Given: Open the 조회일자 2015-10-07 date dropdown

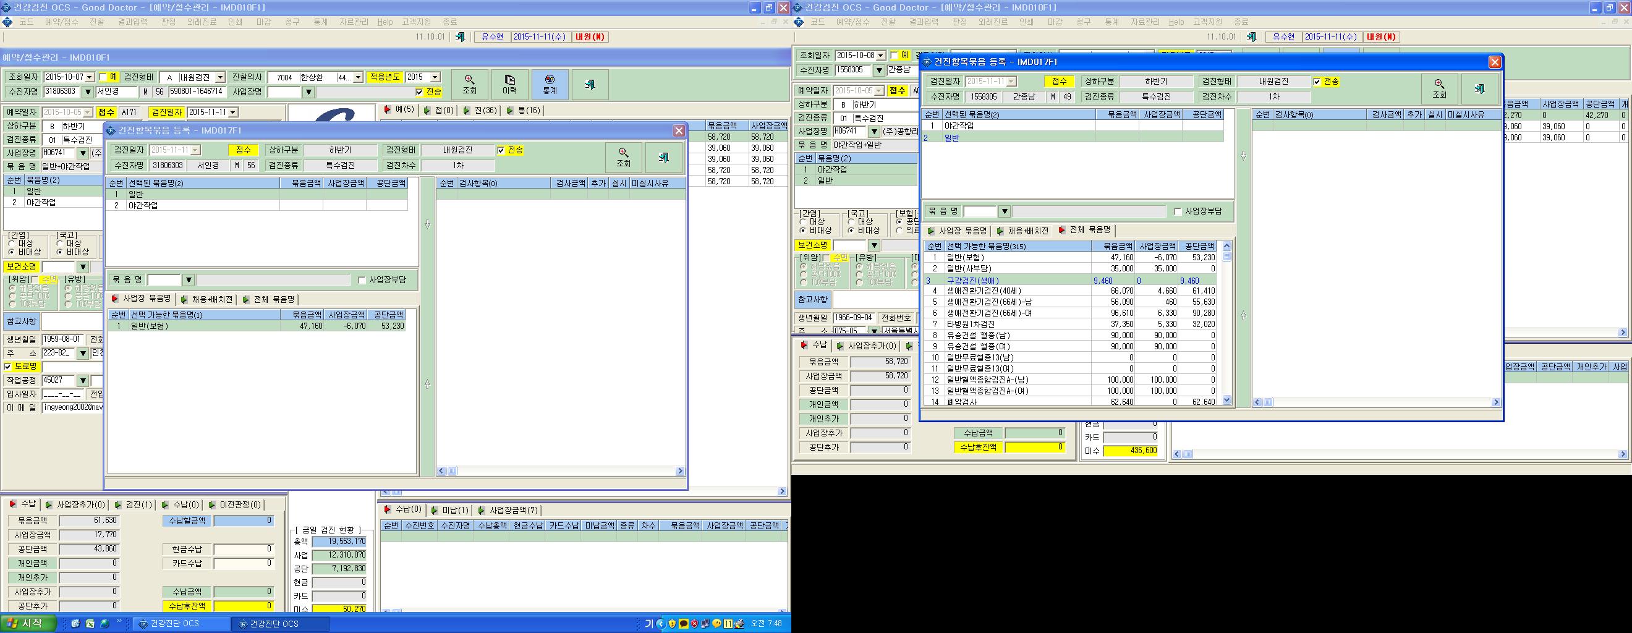Looking at the screenshot, I should 90,77.
